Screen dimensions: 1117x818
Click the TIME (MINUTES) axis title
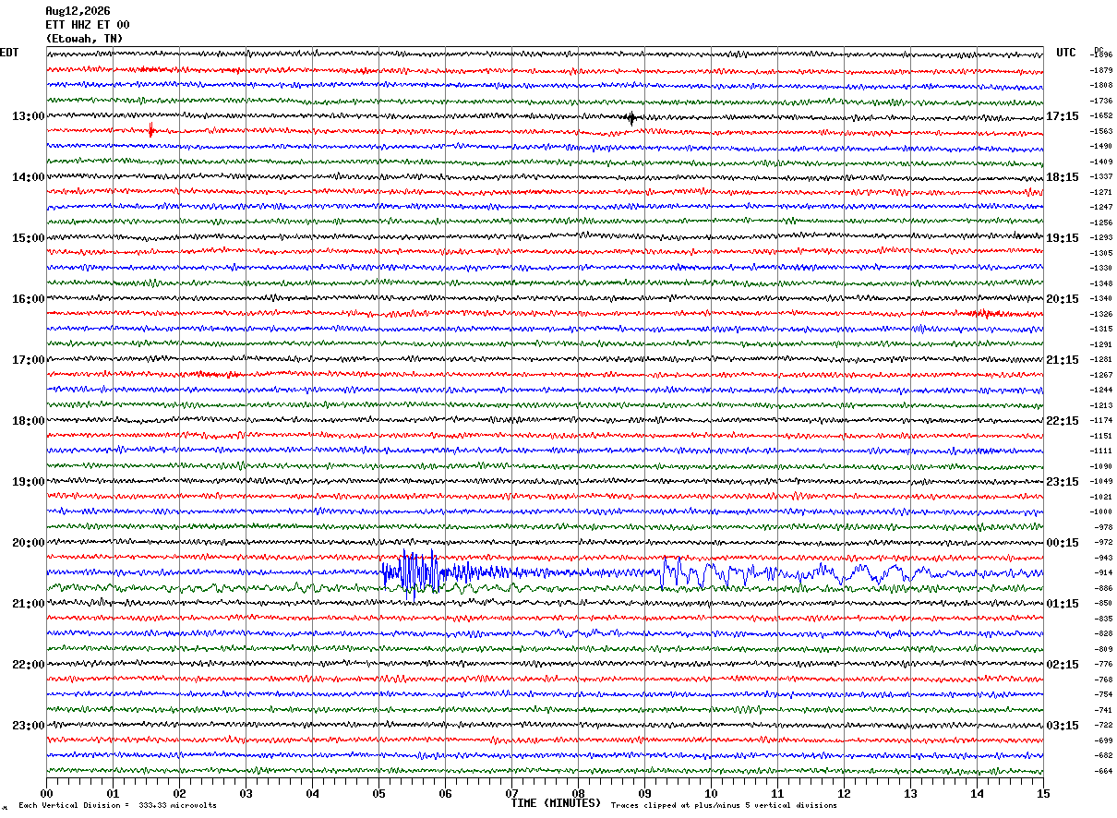click(556, 803)
